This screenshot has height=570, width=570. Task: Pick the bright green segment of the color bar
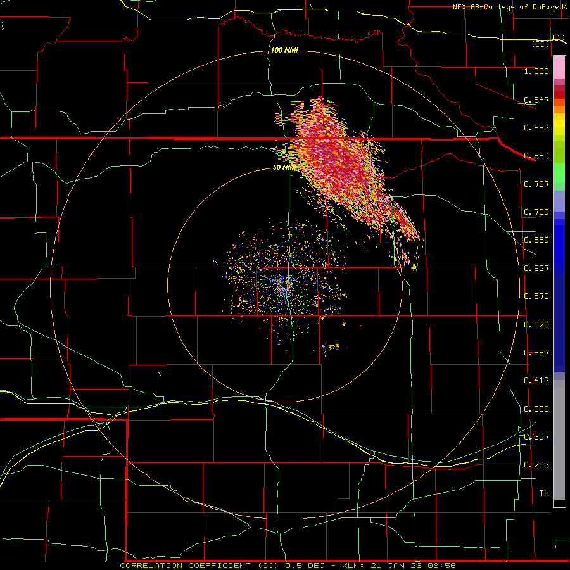559,173
